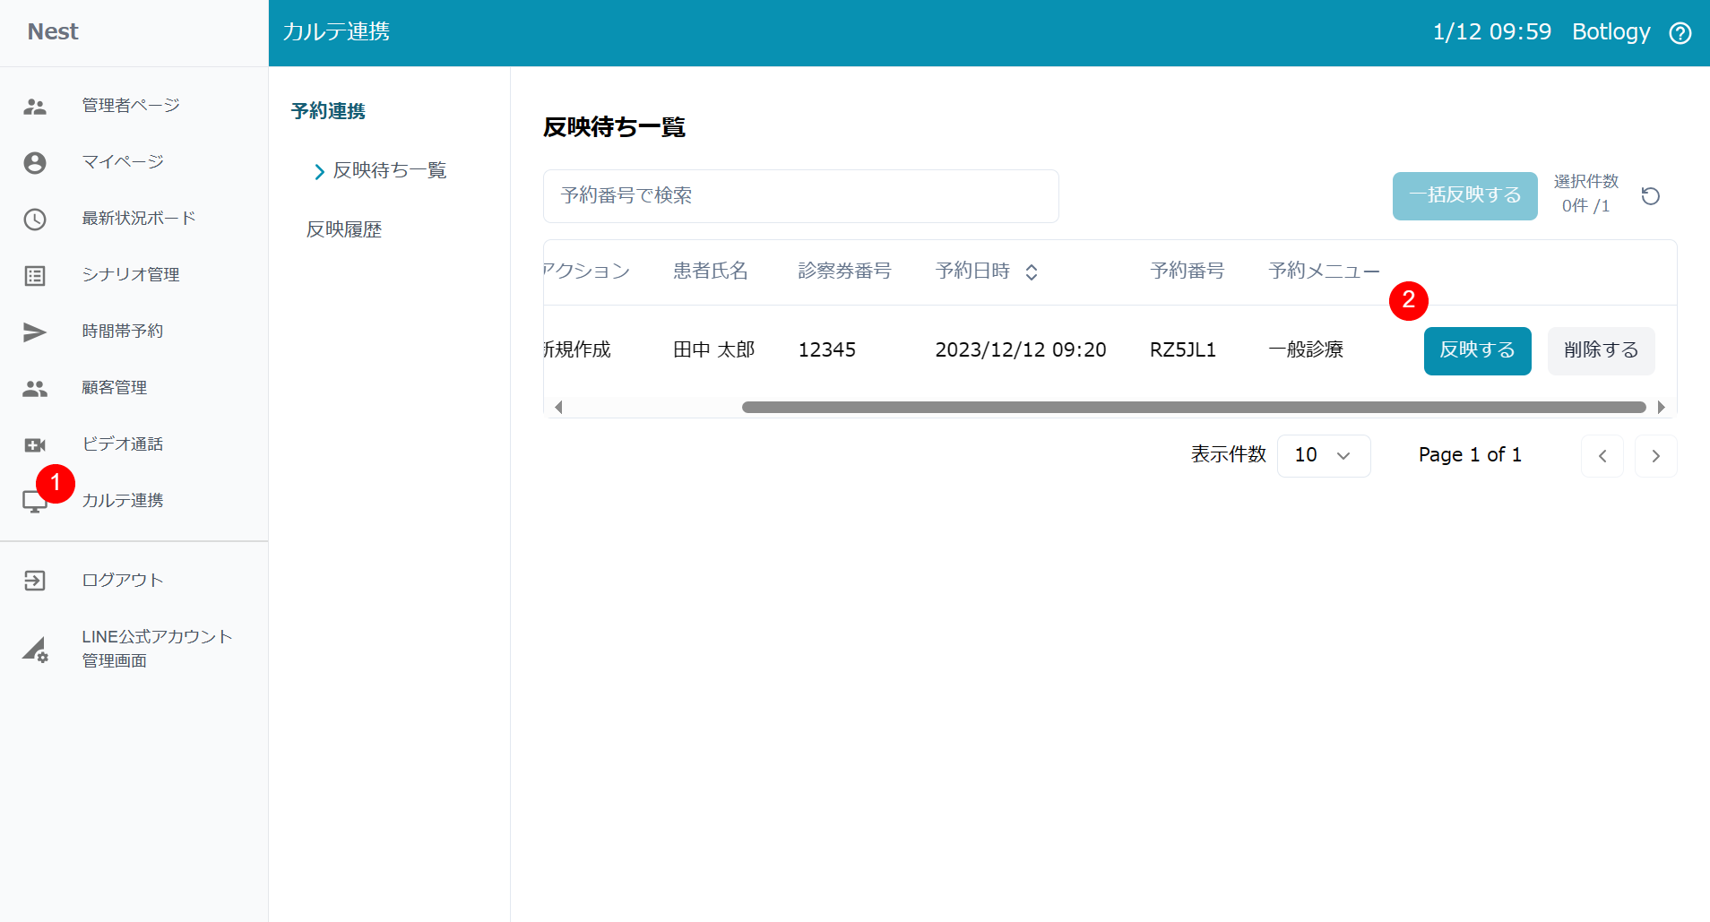Open the ビデオ通話 camera icon
The width and height of the screenshot is (1710, 922).
pyautogui.click(x=35, y=445)
